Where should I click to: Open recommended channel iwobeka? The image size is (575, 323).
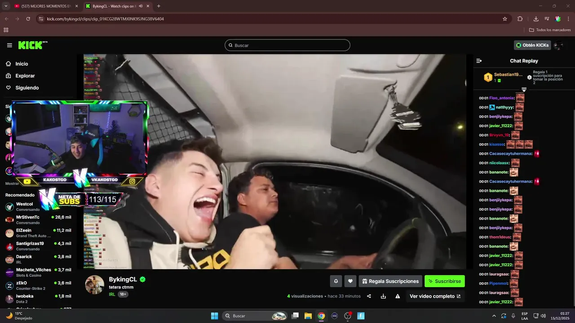pyautogui.click(x=38, y=299)
